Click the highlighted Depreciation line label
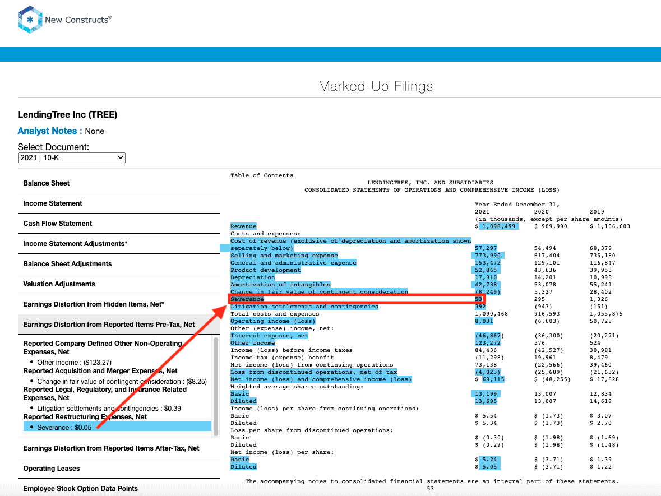 click(252, 277)
